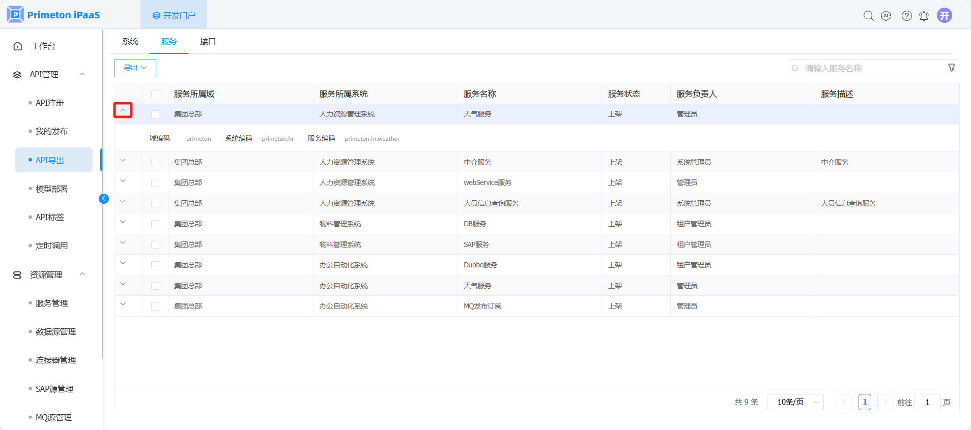This screenshot has height=430, width=971.
Task: Open the AI assistant icon
Action: coord(886,16)
